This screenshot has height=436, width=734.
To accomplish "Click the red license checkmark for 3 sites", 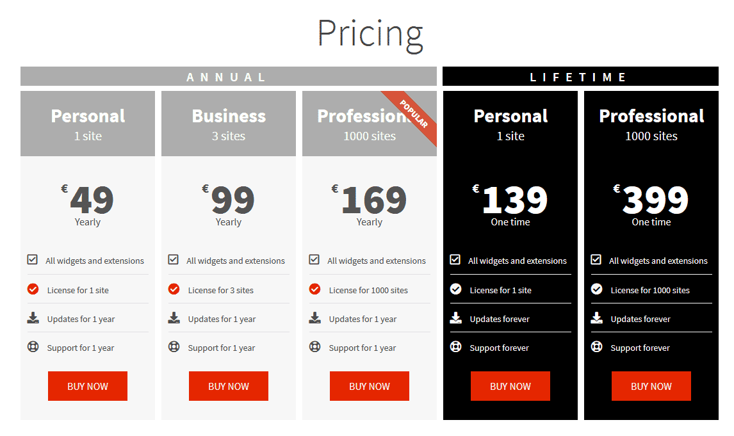I will (174, 289).
